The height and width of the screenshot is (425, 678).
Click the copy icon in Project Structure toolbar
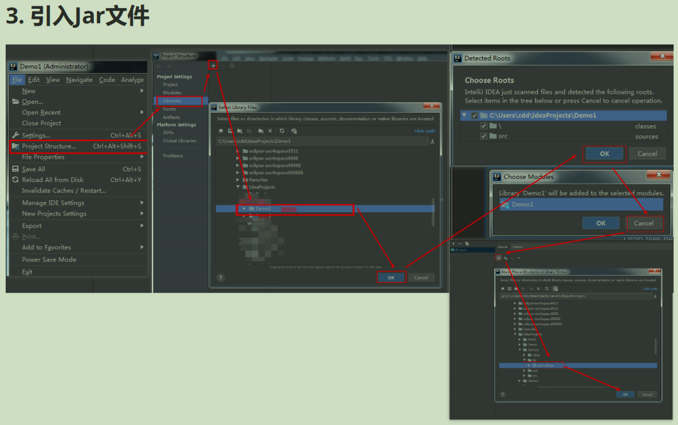pyautogui.click(x=233, y=65)
